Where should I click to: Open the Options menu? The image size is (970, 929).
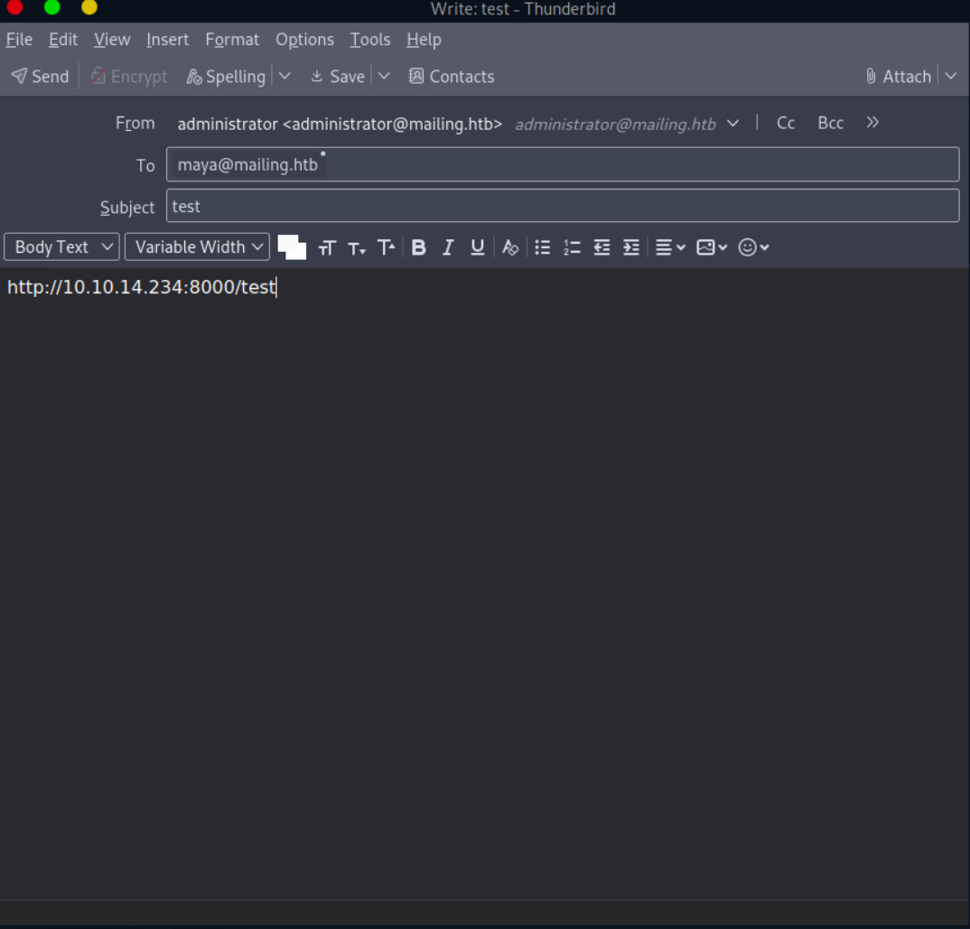304,40
